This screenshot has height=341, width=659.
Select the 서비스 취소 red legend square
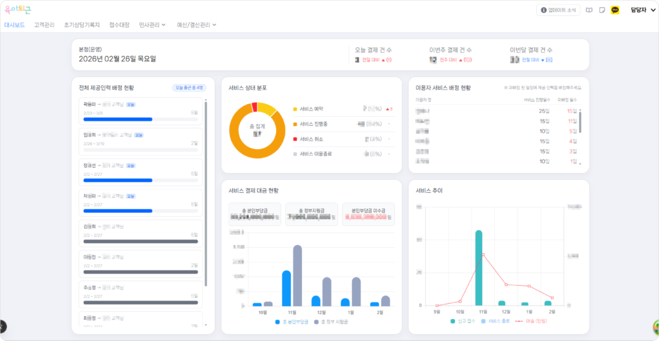[x=295, y=139]
